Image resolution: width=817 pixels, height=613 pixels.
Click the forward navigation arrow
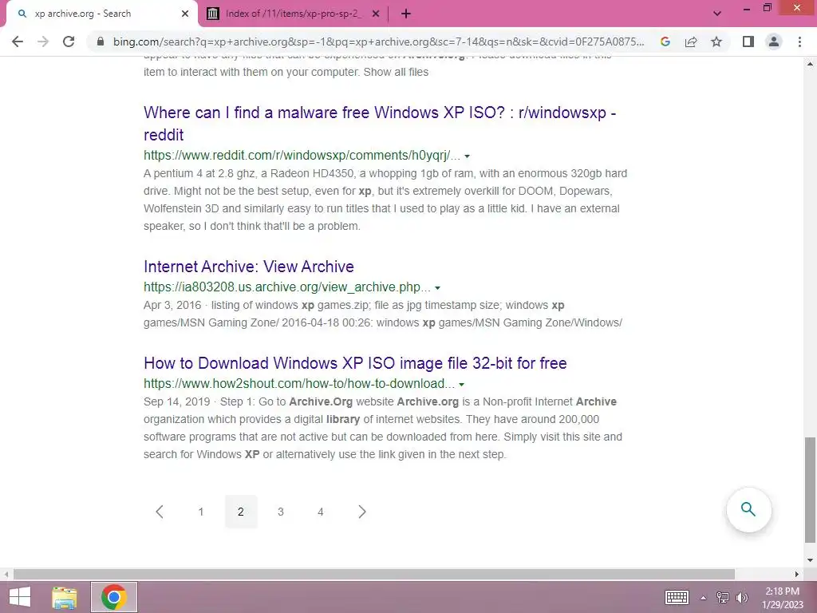(x=43, y=42)
